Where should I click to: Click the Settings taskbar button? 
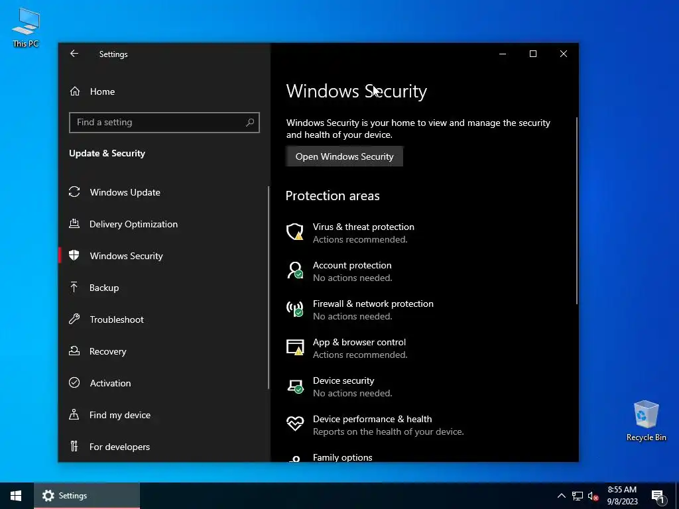(87, 496)
